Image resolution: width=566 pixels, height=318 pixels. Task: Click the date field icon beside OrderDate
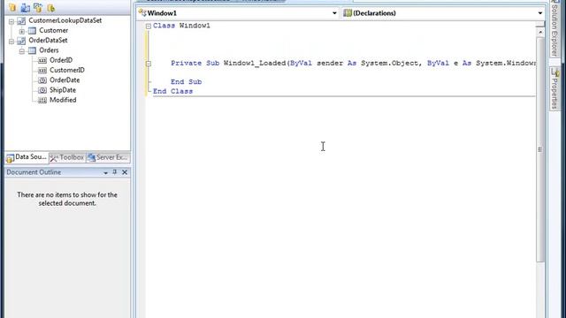pos(42,80)
